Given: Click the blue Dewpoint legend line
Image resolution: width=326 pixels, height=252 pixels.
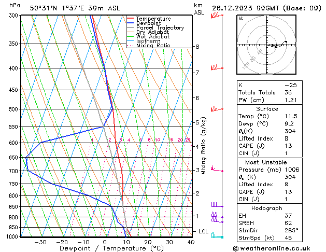Looking at the screenshot, I should [130, 23].
